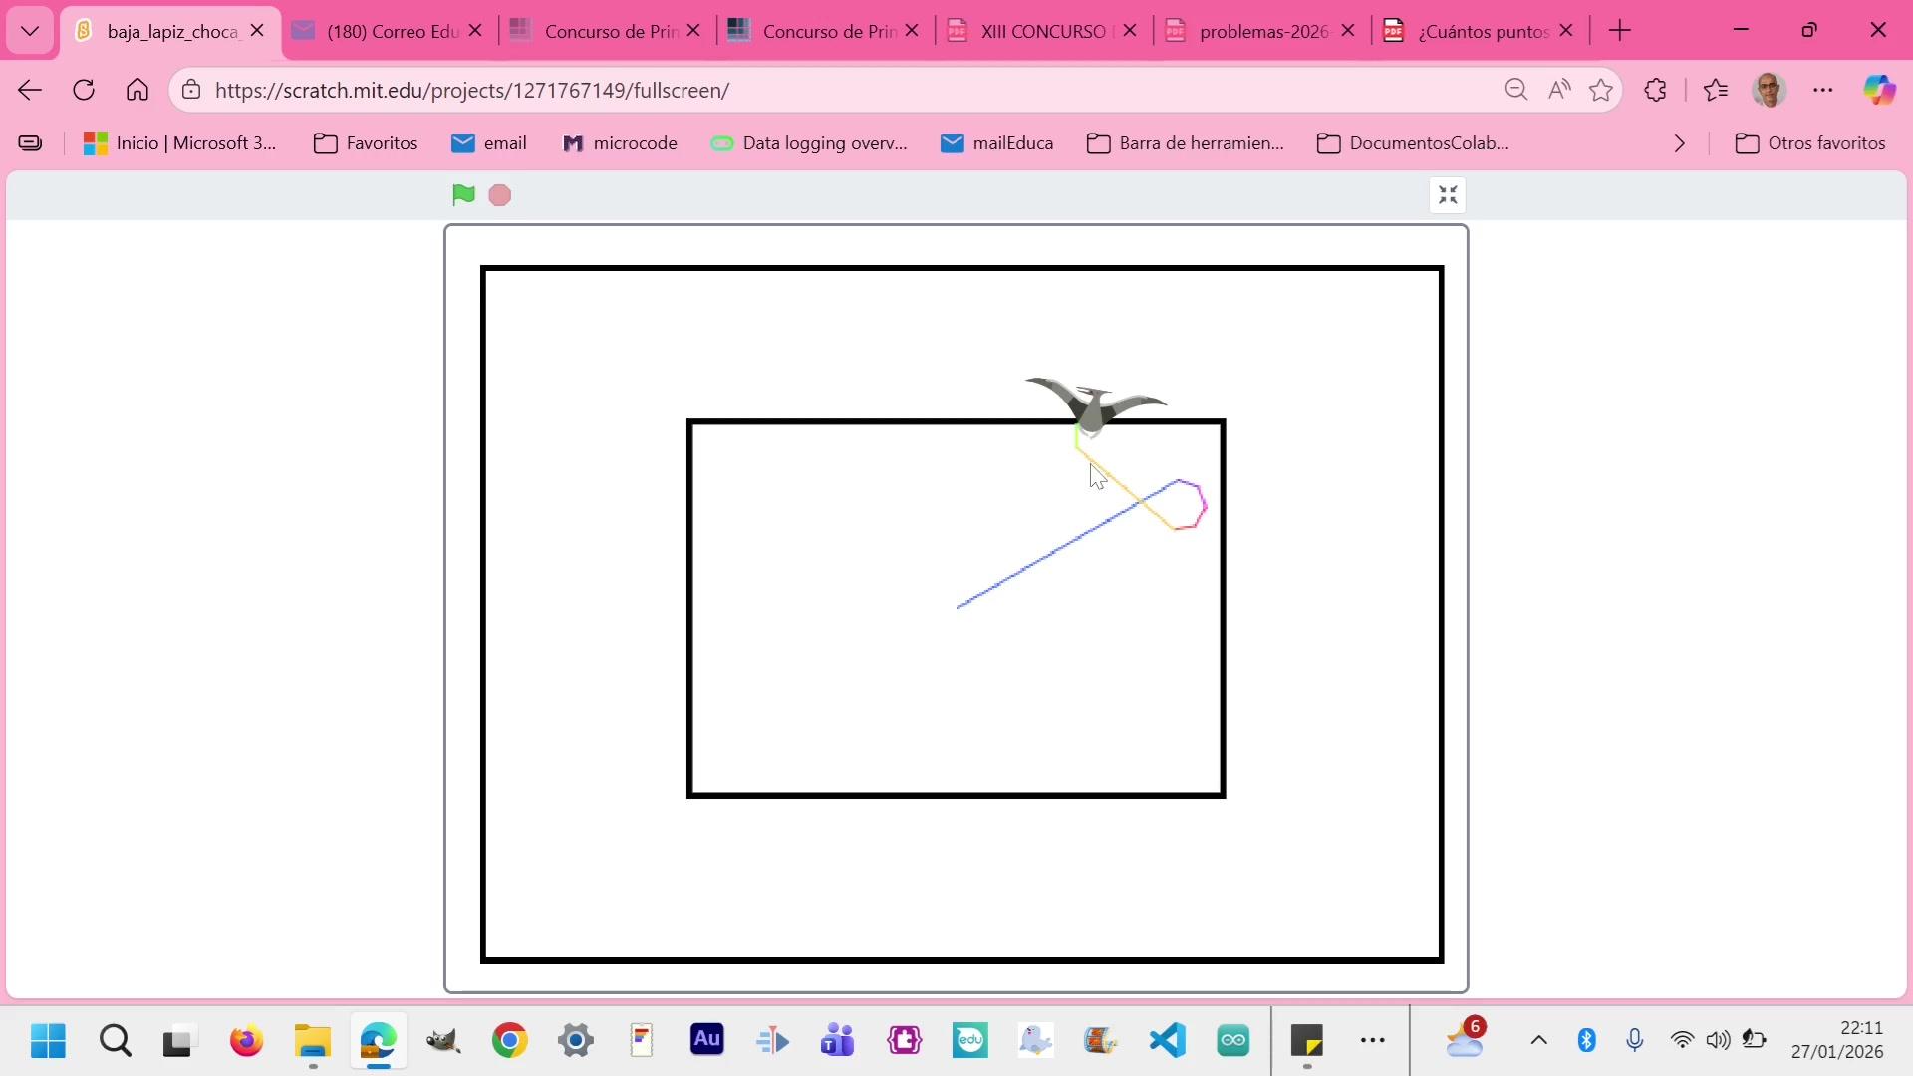Expand more bookmarks bar chevron
1913x1076 pixels.
point(1680,143)
